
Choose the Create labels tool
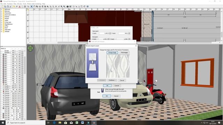pyautogui.click(x=48, y=7)
